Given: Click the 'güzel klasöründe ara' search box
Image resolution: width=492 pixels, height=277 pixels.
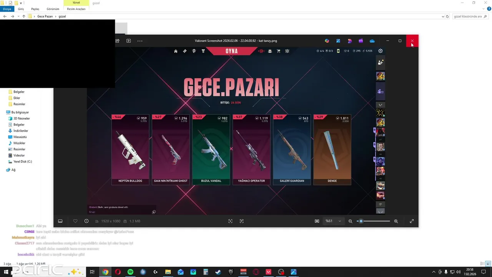Looking at the screenshot, I should [x=470, y=17].
